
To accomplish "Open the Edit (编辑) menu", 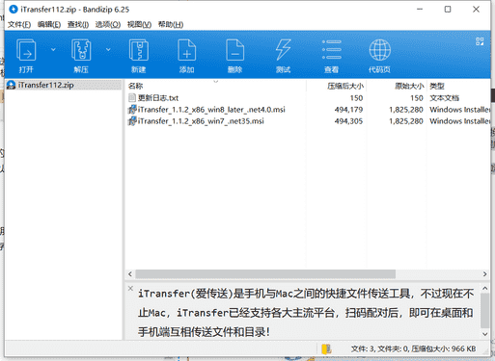I will coord(49,24).
